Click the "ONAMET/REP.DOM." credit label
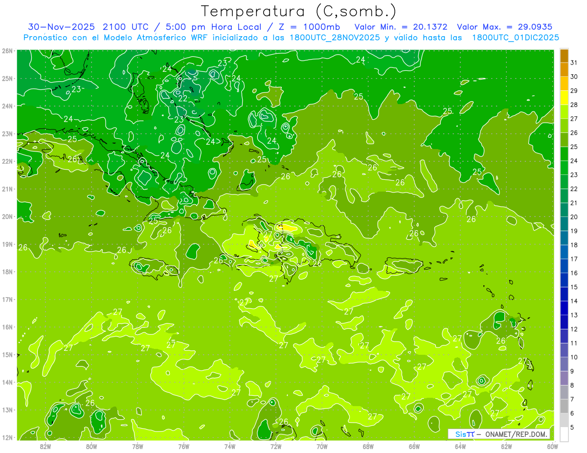 516,434
